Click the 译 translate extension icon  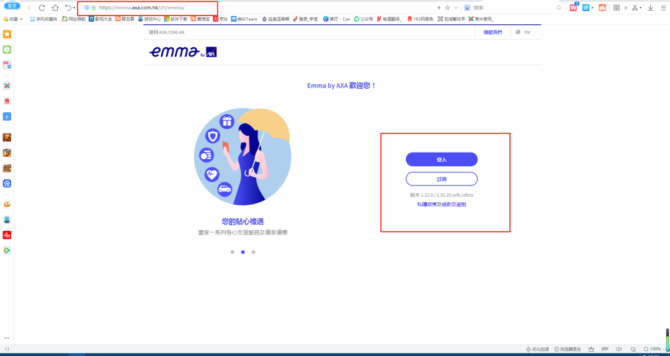click(x=586, y=7)
